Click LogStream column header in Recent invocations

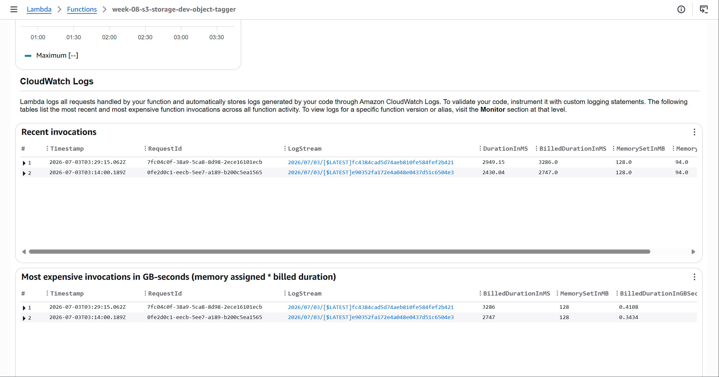coord(305,149)
